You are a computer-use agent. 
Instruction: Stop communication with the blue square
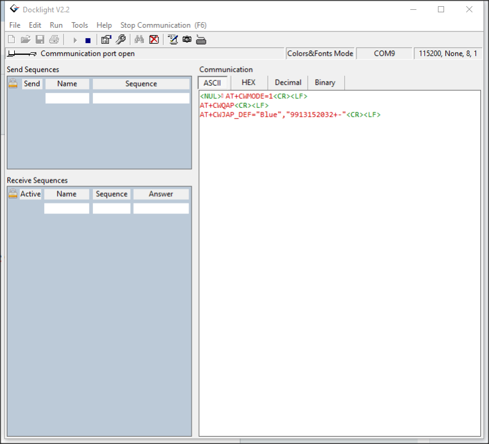click(x=88, y=41)
